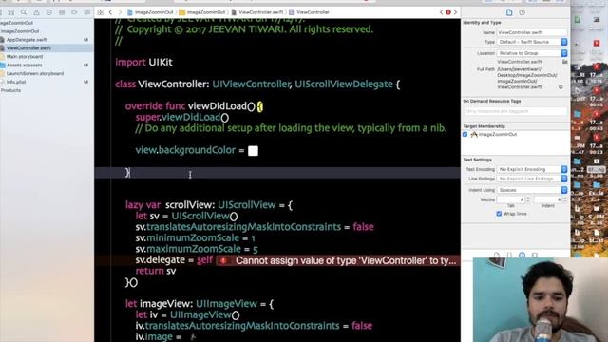Open the report navigator icon

click(x=87, y=12)
